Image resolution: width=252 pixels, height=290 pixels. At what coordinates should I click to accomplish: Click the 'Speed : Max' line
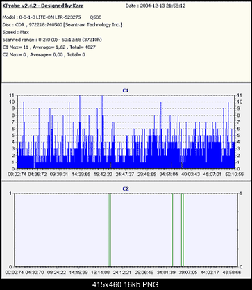pos(16,32)
